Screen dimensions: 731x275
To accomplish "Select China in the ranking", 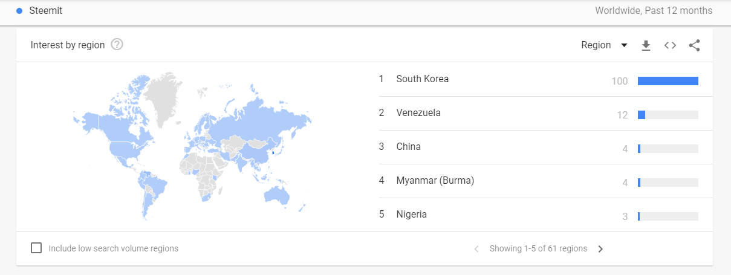I will point(408,147).
